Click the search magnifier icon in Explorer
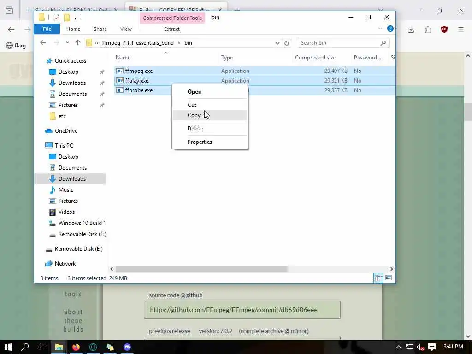 383,43
